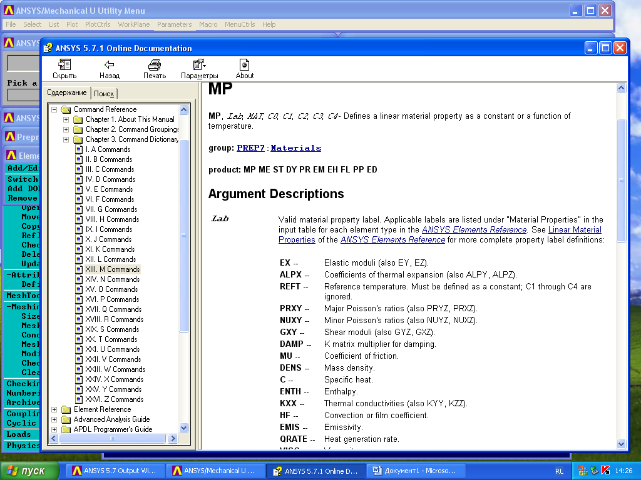Select XIII. M Commands in tree
This screenshot has width=641, height=480.
(113, 269)
